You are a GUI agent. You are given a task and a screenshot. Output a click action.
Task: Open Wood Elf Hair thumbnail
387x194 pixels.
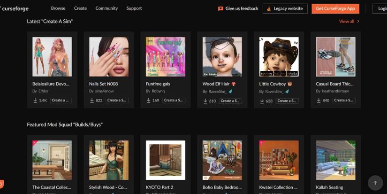[222, 56]
